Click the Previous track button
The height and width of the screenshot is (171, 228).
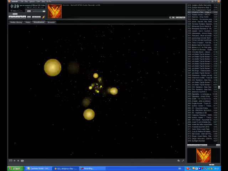coord(11,17)
